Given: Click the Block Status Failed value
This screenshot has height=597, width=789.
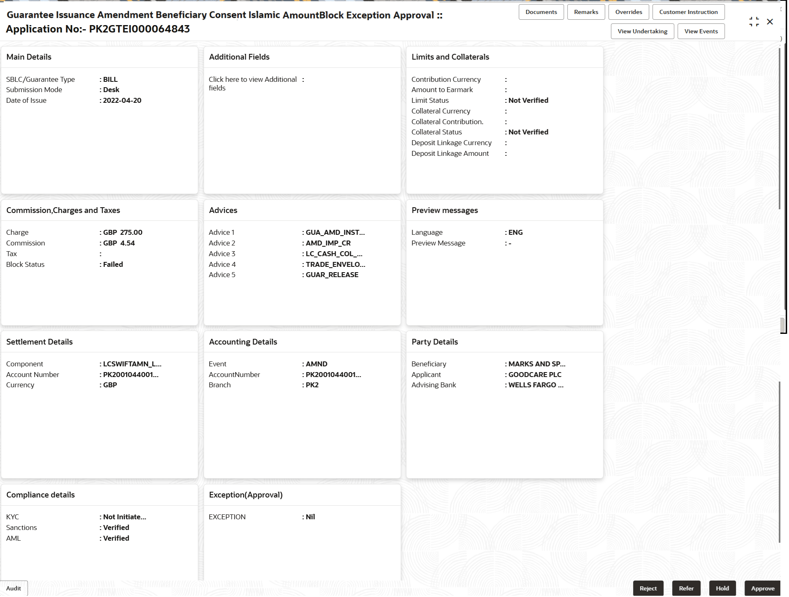Looking at the screenshot, I should pyautogui.click(x=112, y=264).
